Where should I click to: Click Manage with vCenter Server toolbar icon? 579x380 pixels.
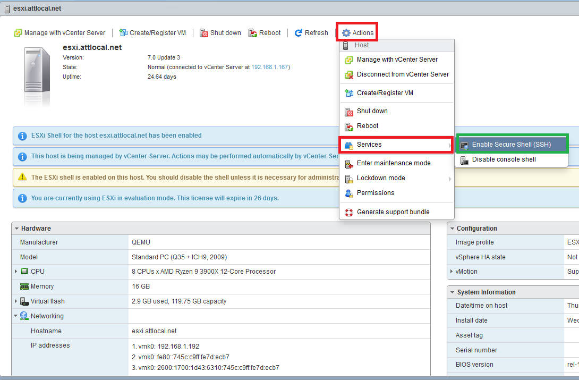click(x=18, y=33)
